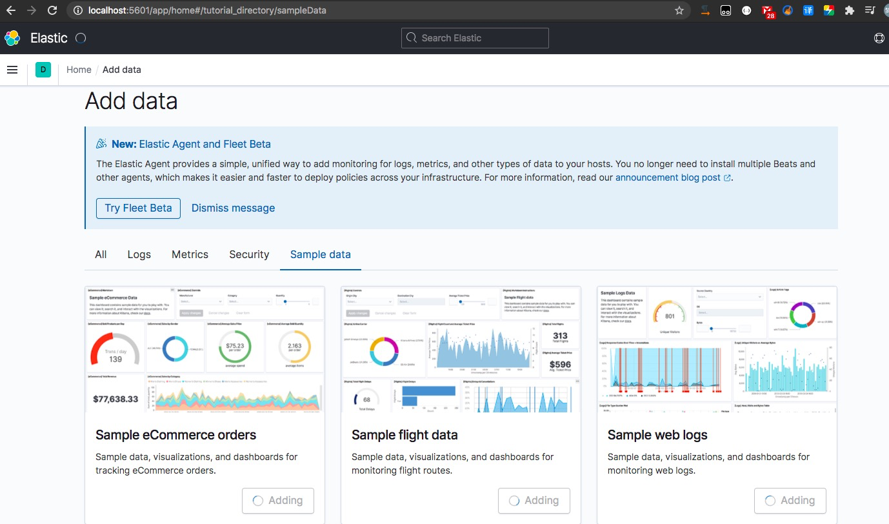Screen dimensions: 889x524
Task: Open the black square-eyes extension icon
Action: 726,10
